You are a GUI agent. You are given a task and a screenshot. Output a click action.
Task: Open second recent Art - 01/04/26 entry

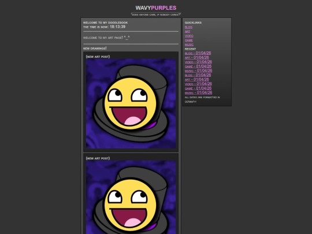(197, 79)
